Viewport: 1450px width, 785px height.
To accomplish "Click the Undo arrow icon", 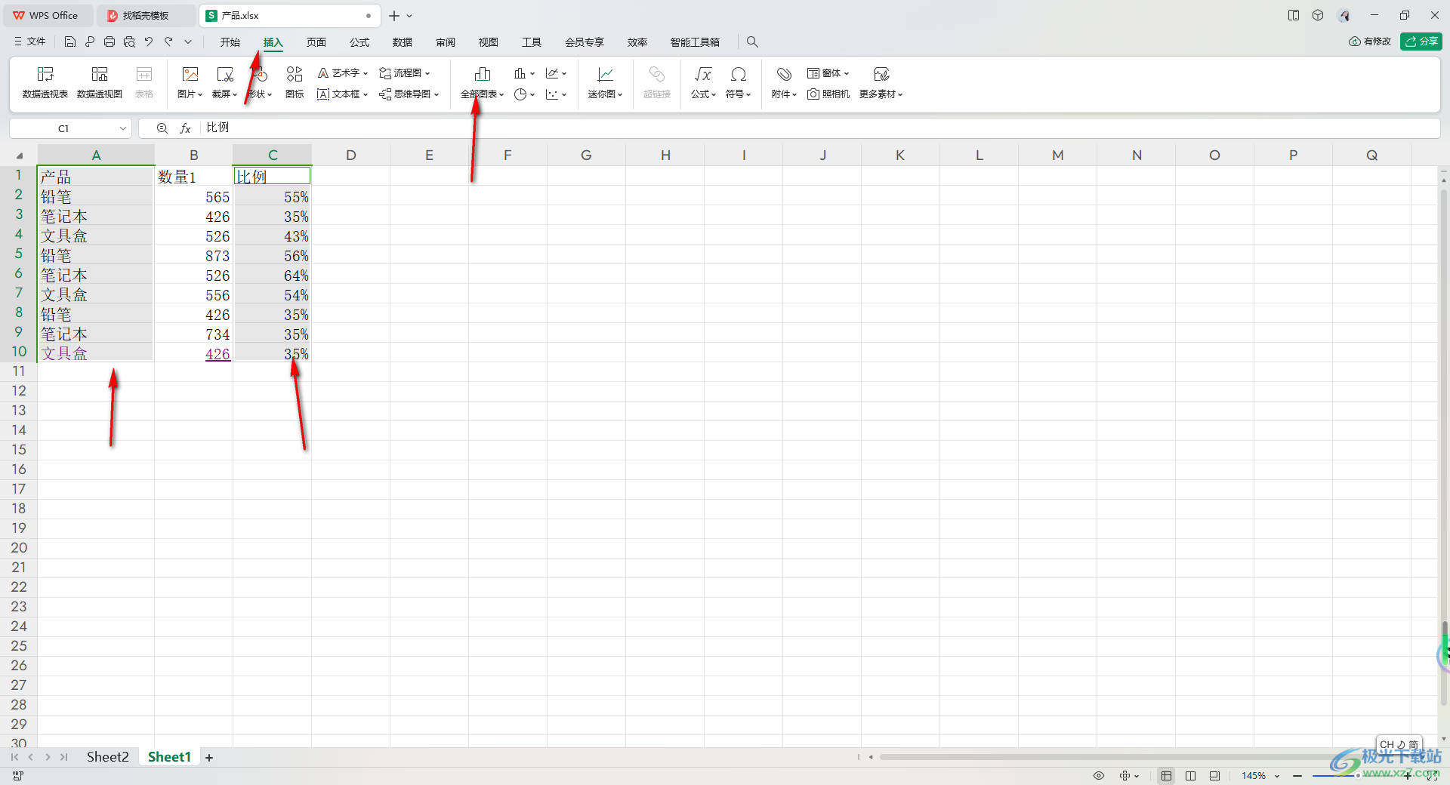I will 149,42.
